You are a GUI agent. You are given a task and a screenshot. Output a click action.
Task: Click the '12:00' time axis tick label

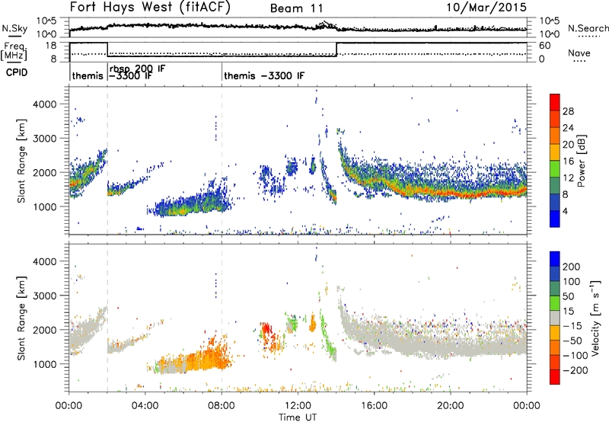pyautogui.click(x=298, y=406)
